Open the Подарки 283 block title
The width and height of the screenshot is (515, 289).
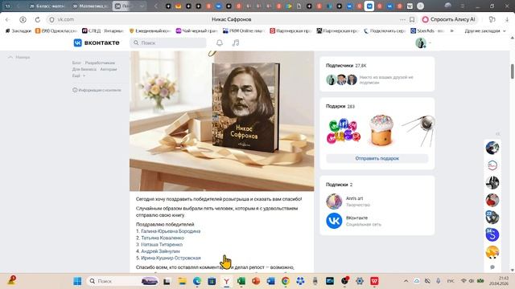coord(340,106)
